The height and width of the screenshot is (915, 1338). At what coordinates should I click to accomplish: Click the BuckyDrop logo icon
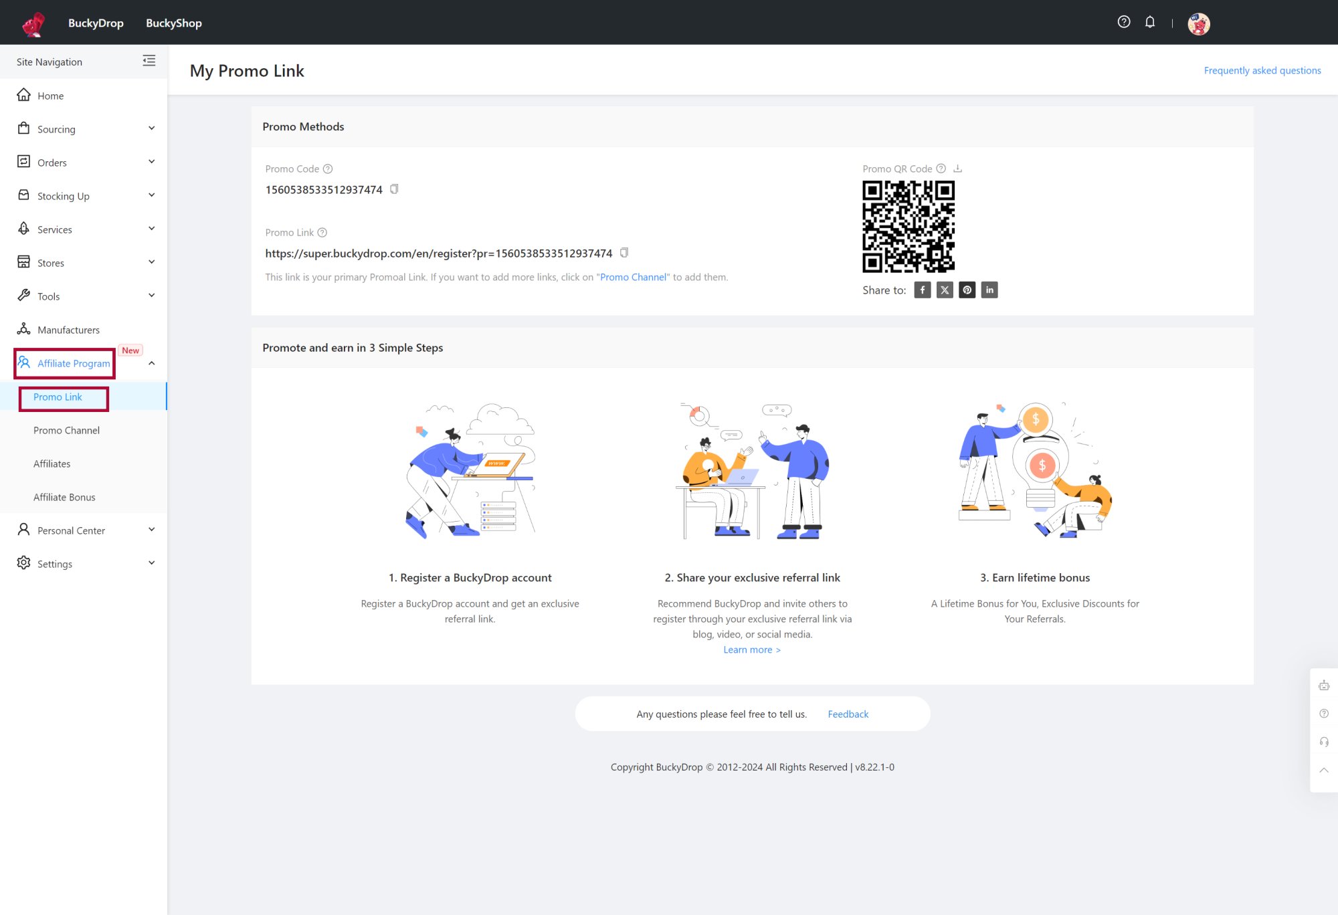pyautogui.click(x=33, y=23)
